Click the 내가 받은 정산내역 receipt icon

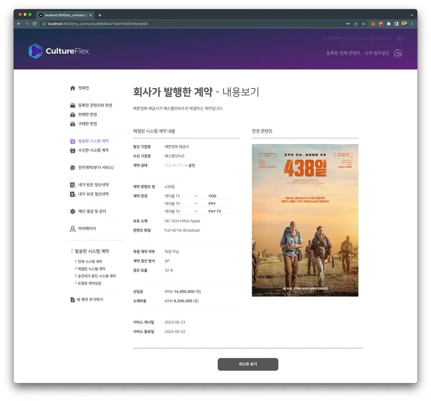(73, 184)
